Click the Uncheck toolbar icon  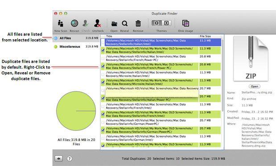[x=98, y=23]
